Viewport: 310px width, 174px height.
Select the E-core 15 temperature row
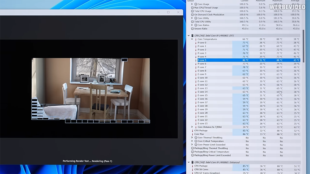pyautogui.click(x=247, y=95)
